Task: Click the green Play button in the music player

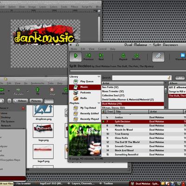Action: click(x=76, y=57)
